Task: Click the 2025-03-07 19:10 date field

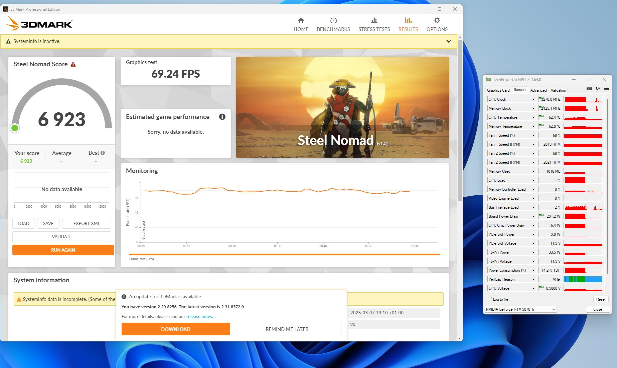Action: (394, 313)
